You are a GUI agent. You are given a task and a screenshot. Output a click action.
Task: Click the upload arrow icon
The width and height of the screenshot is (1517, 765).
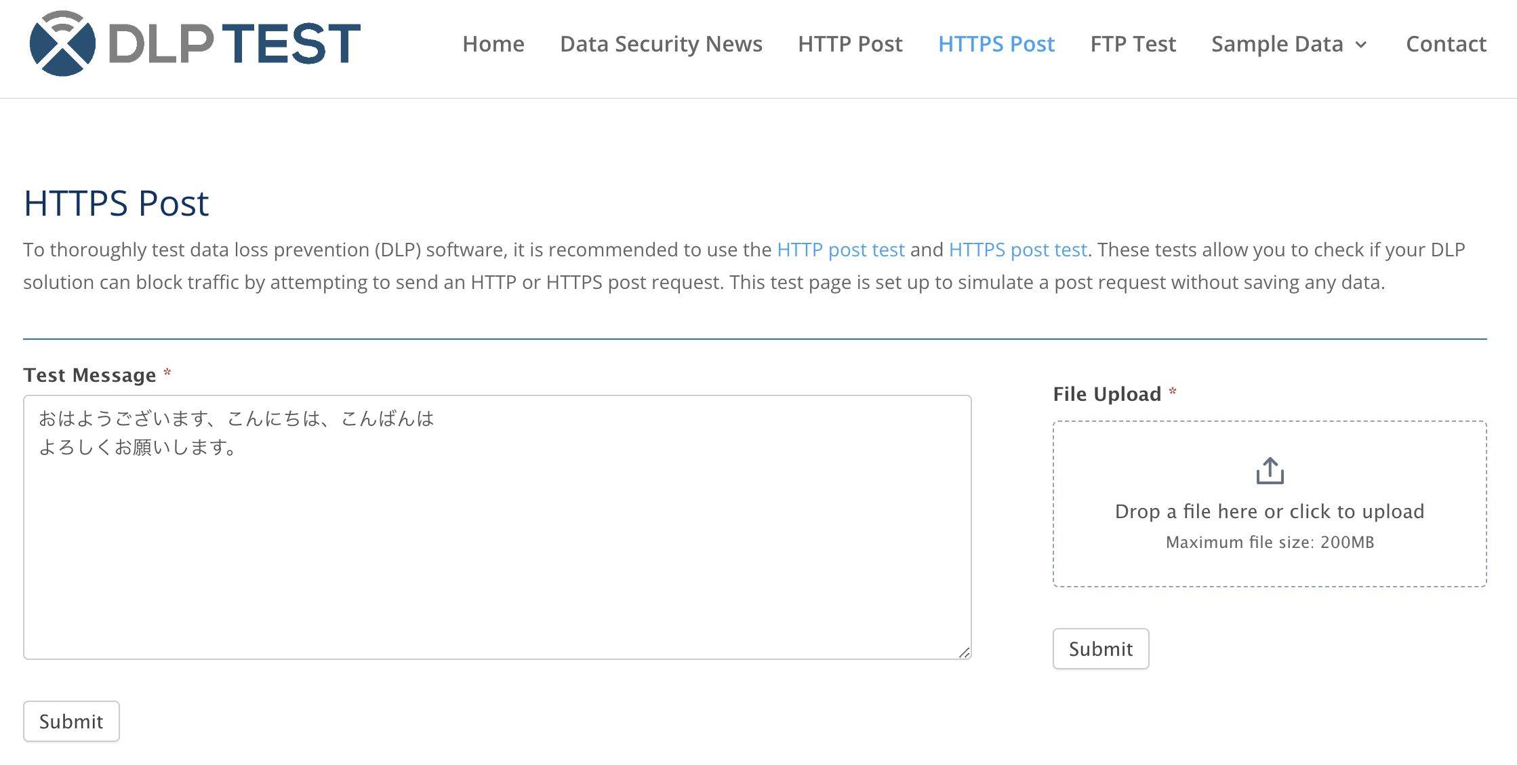click(1270, 471)
